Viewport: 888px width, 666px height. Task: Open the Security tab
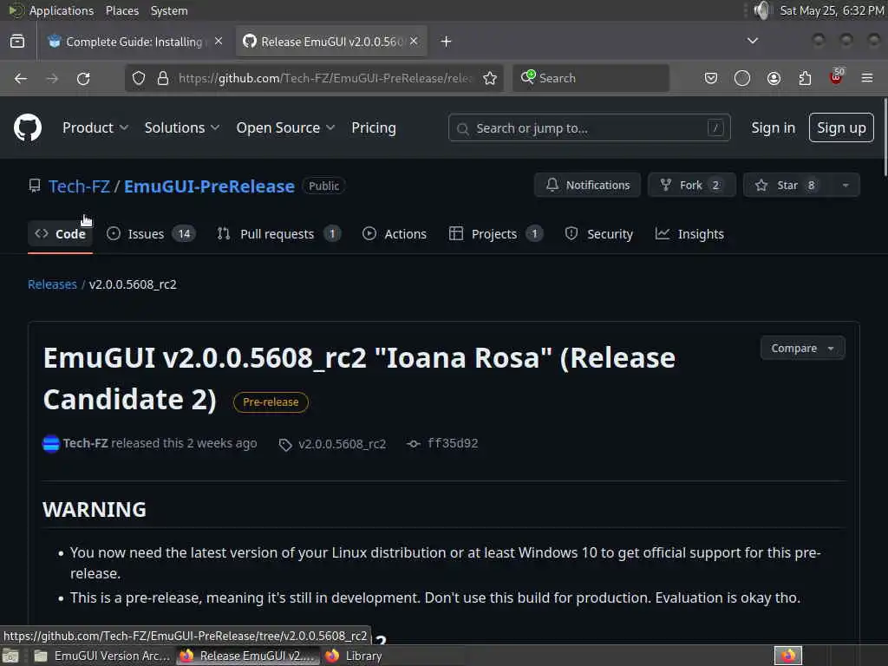[599, 234]
